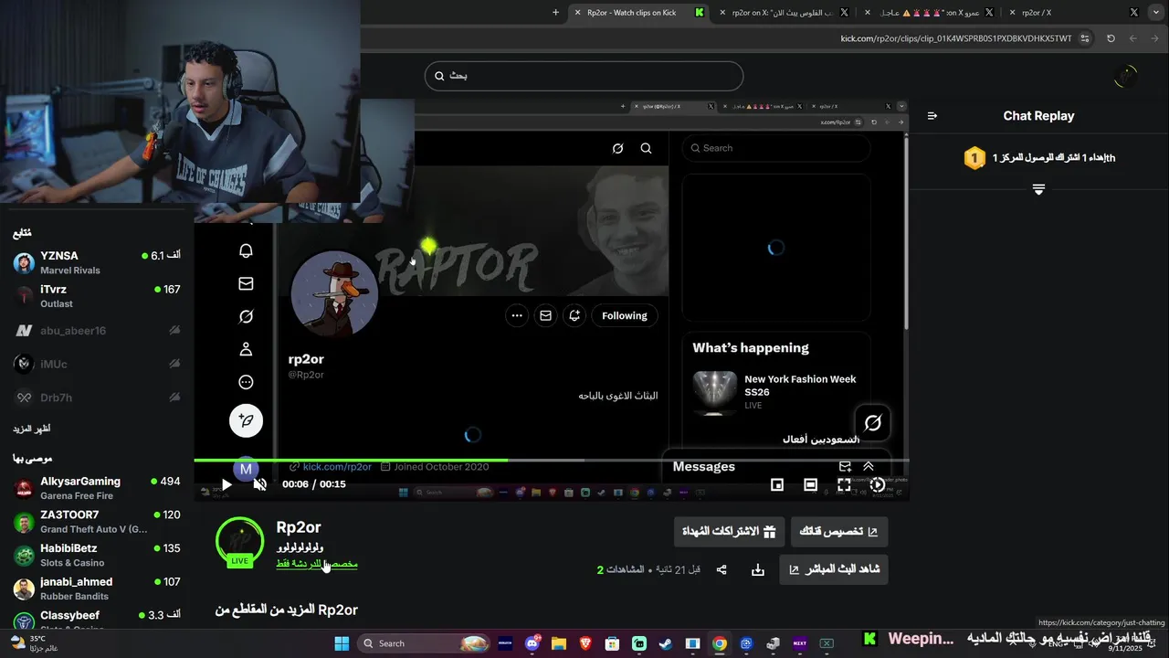1169x658 pixels.
Task: Open iMUc offline channel
Action: point(97,364)
